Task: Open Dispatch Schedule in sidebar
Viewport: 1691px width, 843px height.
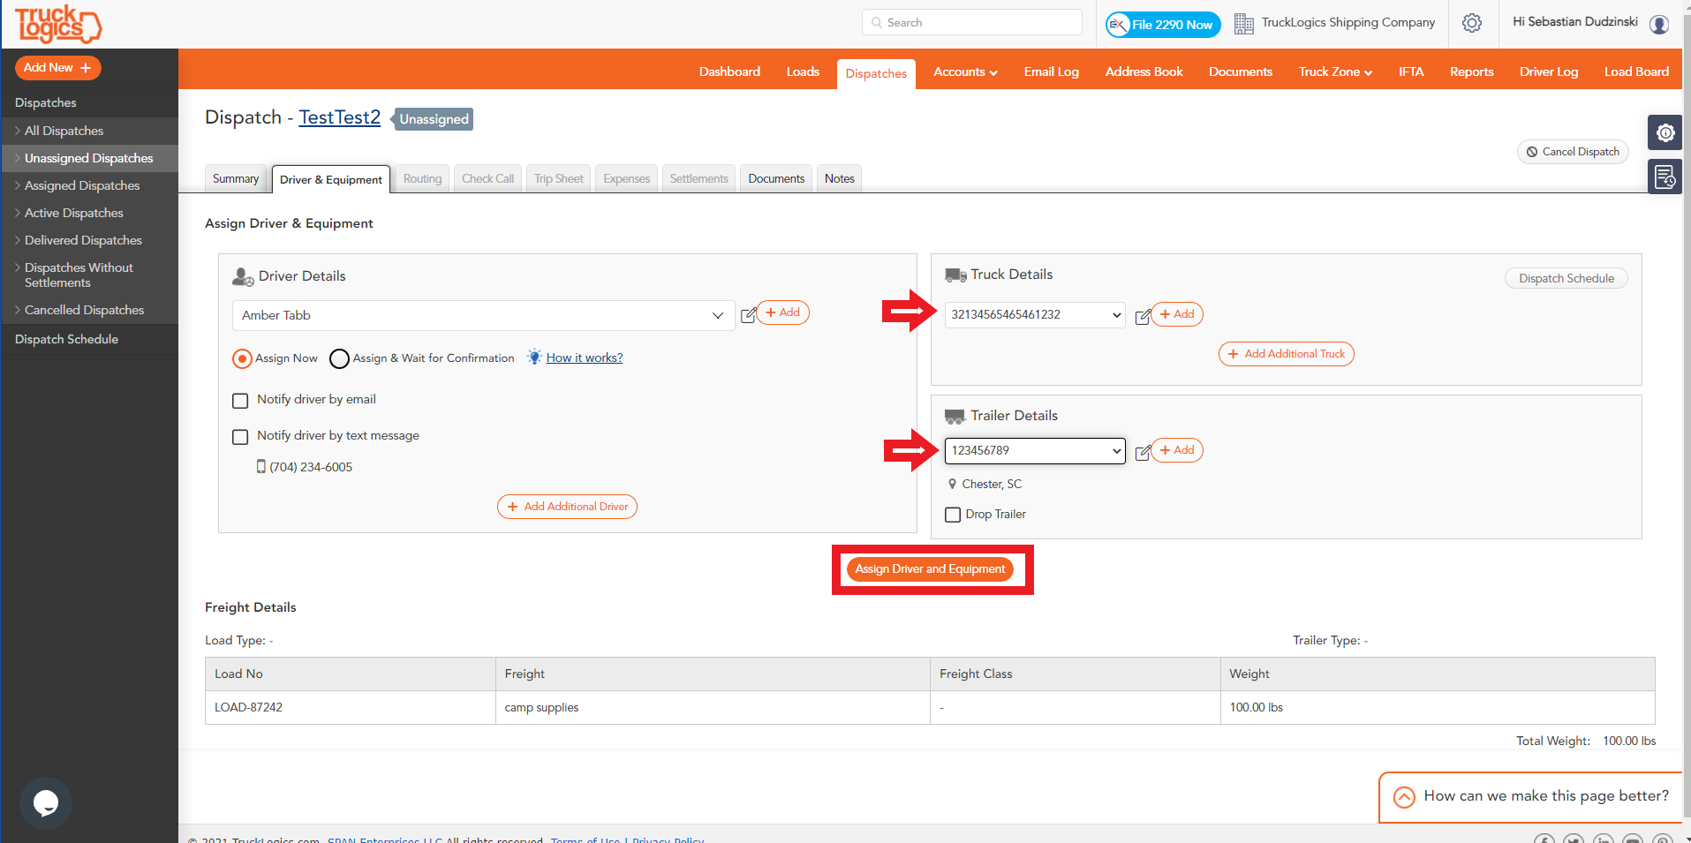Action: (66, 339)
